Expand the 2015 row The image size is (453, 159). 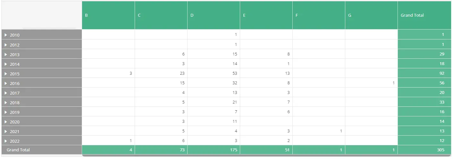click(x=6, y=73)
